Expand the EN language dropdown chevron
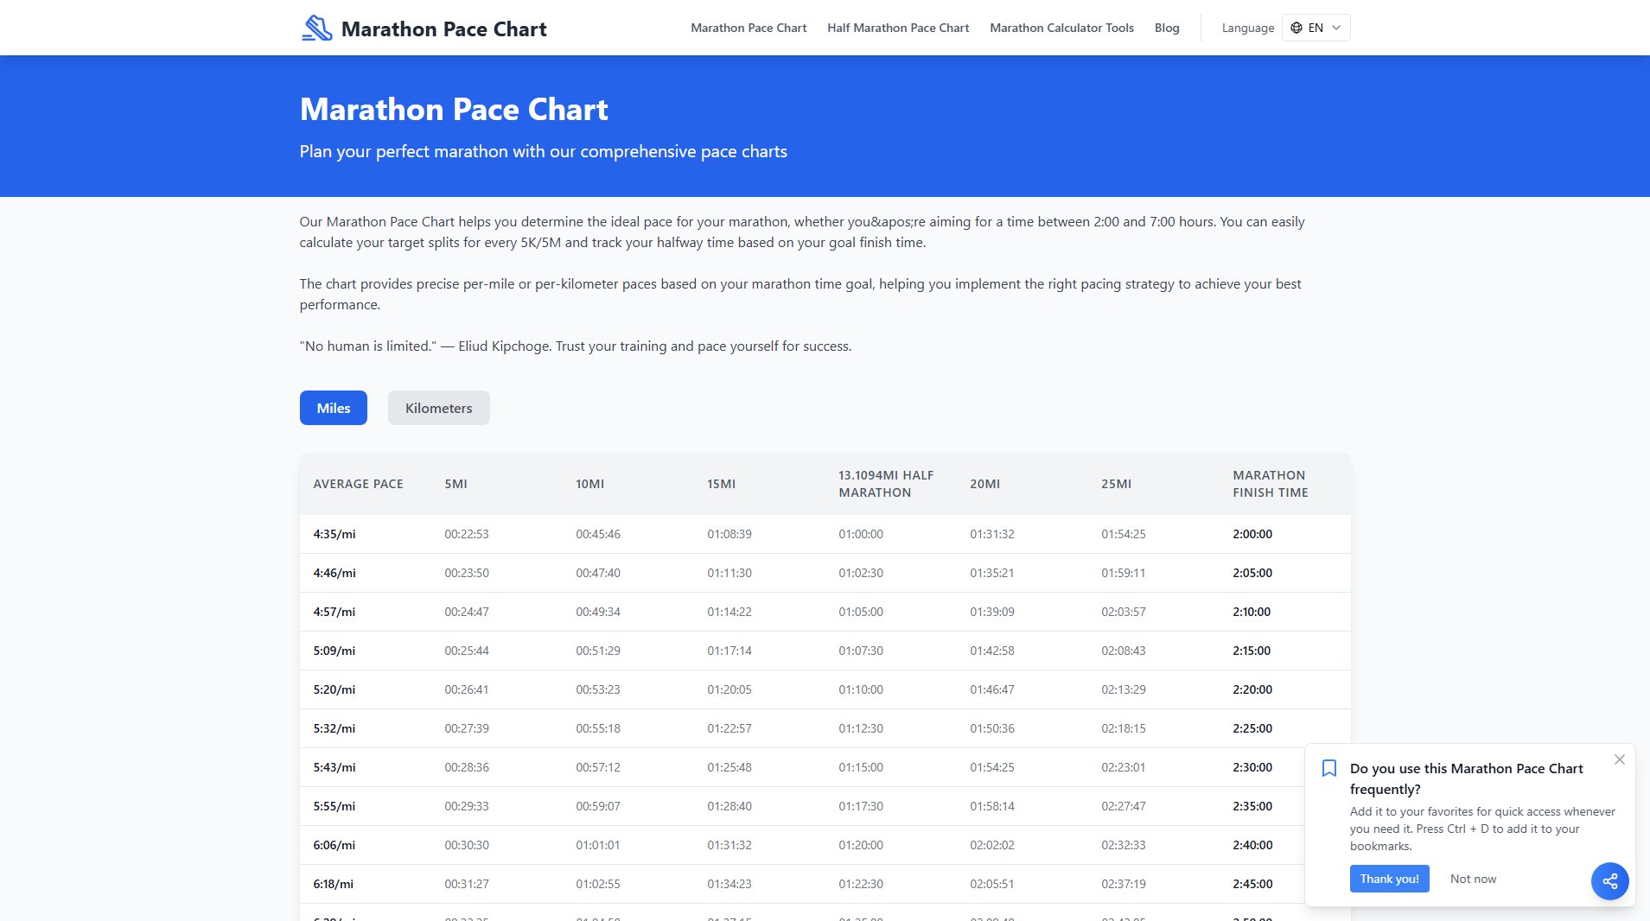Screen dimensions: 1650x921 pyautogui.click(x=1336, y=28)
